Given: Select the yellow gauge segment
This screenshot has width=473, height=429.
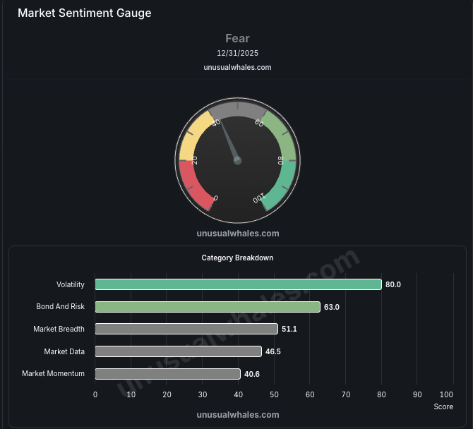Looking at the screenshot, I should pos(193,135).
